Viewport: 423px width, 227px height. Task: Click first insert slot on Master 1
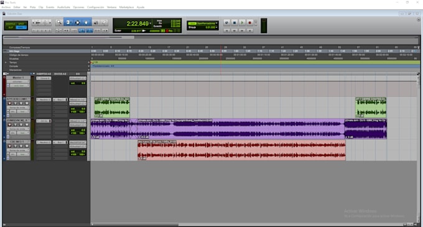click(44, 78)
